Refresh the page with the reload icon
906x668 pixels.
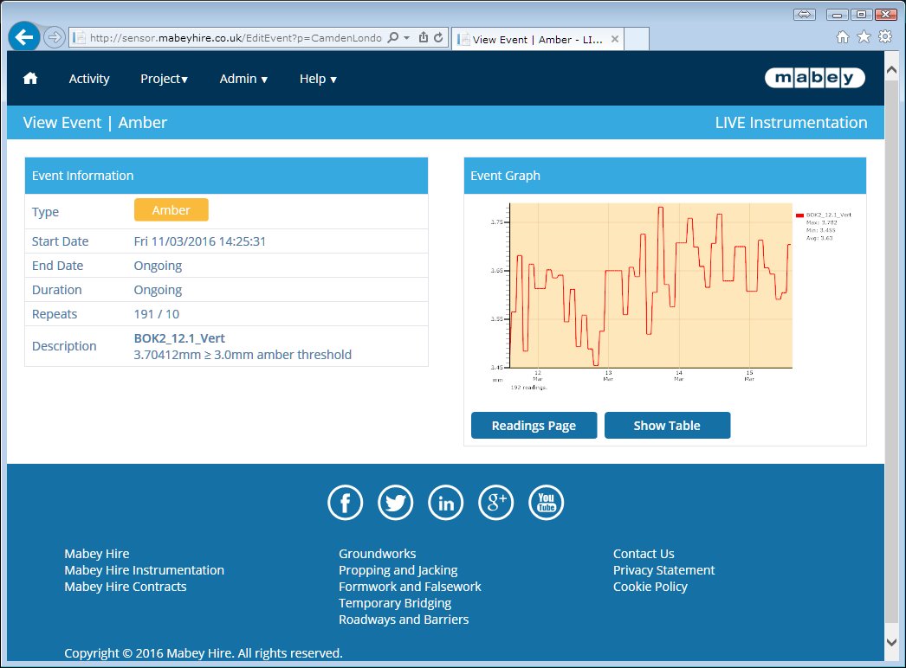(x=438, y=37)
